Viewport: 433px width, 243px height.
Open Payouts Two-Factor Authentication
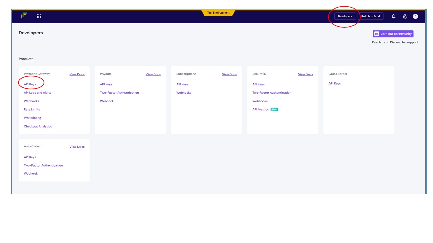click(119, 93)
